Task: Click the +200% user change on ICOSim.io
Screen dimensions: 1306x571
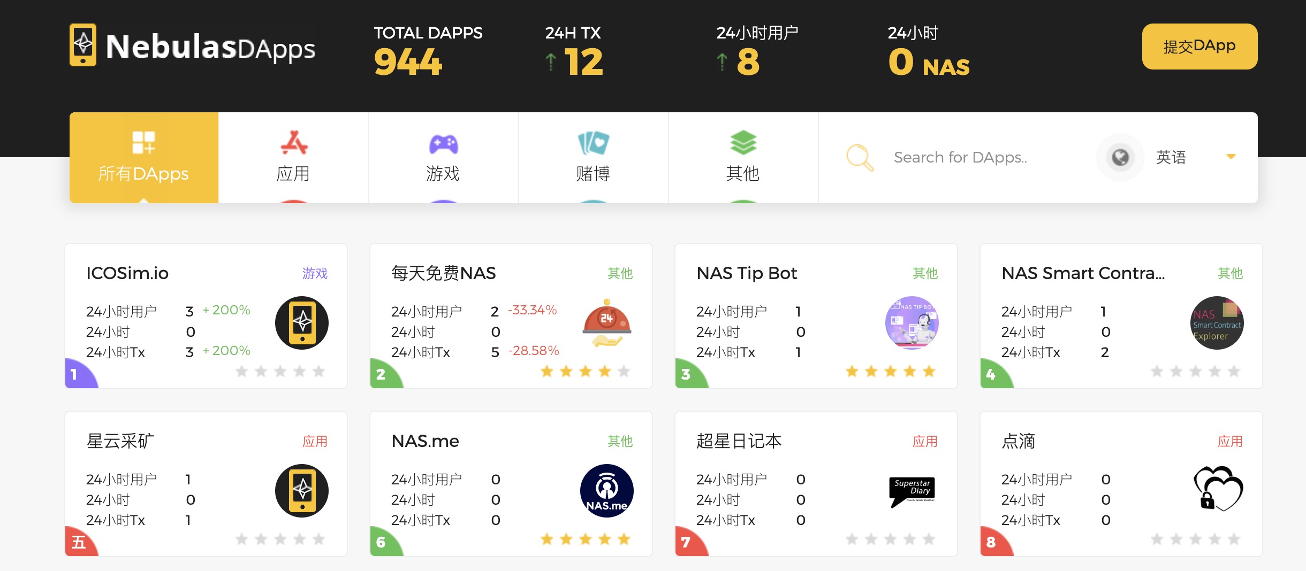Action: 226,310
